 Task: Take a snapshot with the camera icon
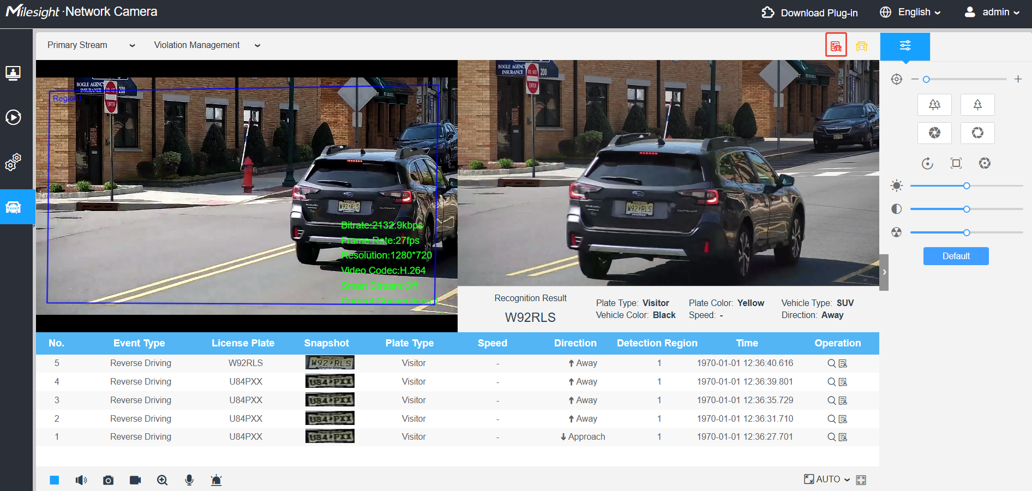coord(109,480)
